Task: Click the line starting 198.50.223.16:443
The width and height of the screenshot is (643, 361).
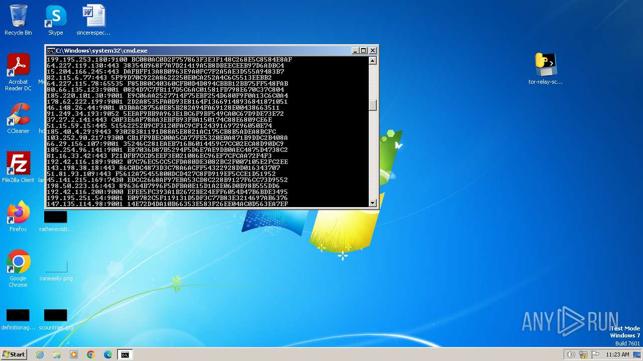Action: pos(163,186)
